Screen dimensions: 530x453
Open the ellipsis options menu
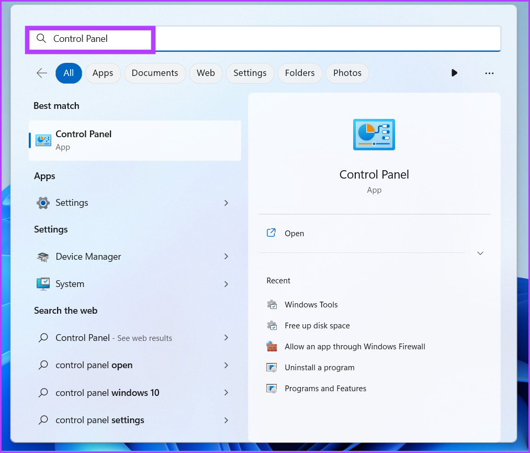[x=489, y=73]
